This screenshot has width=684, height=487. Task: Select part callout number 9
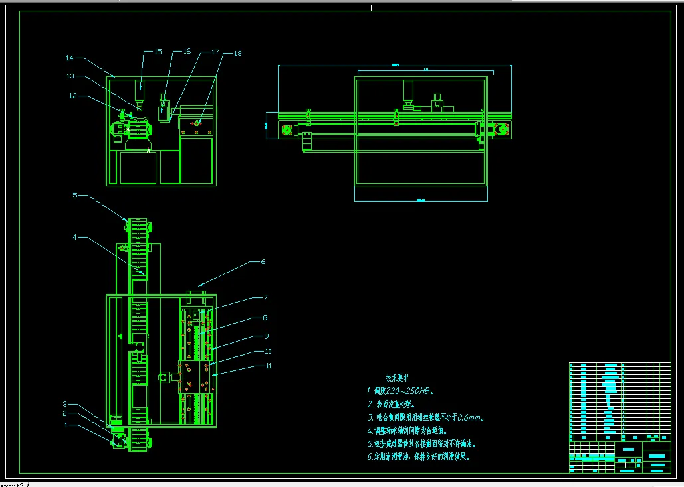click(267, 336)
